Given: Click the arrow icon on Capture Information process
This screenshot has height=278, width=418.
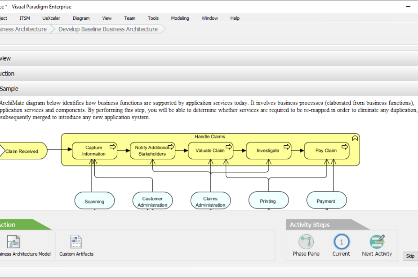Looking at the screenshot, I should (x=113, y=146).
